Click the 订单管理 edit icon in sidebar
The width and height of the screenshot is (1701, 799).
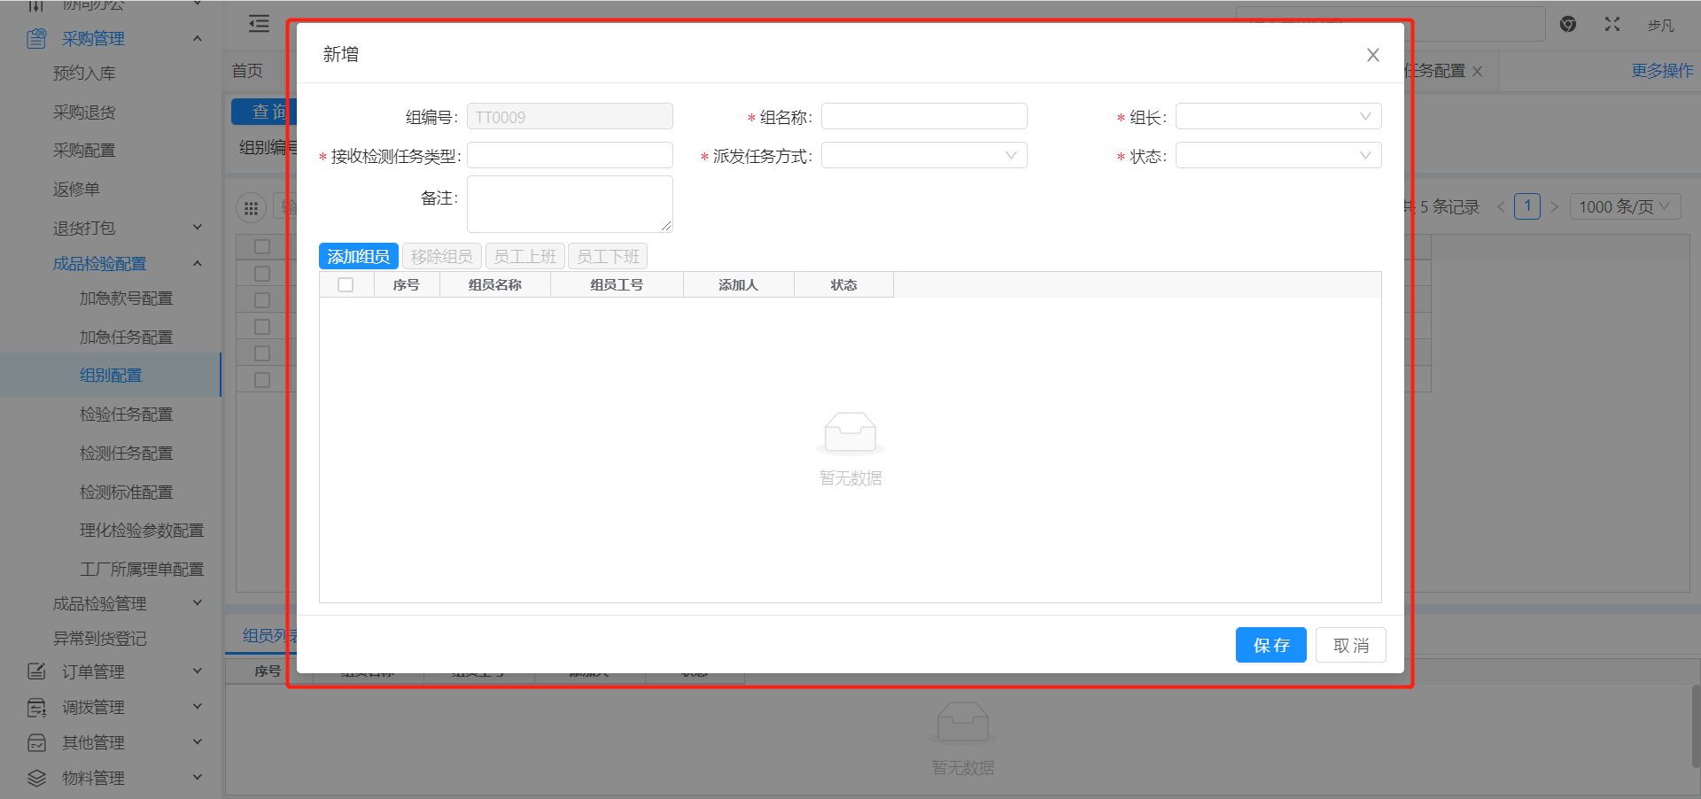click(x=36, y=671)
